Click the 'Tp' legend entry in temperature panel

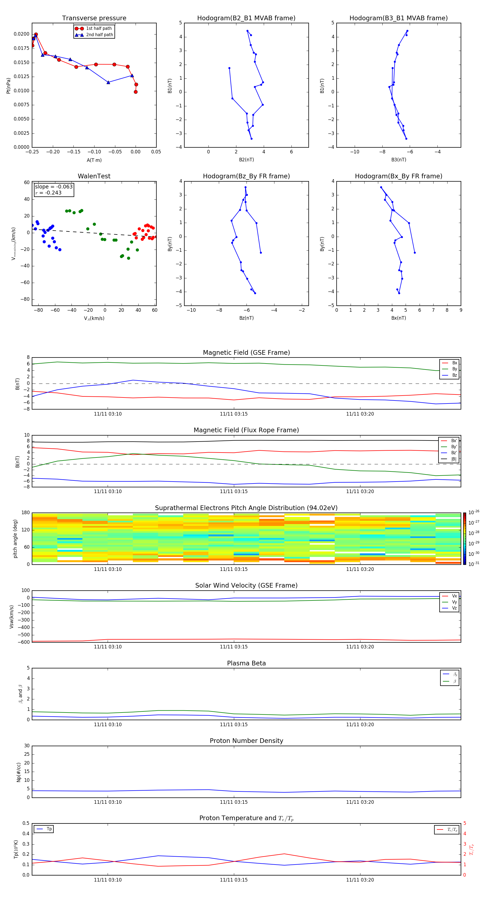44,829
